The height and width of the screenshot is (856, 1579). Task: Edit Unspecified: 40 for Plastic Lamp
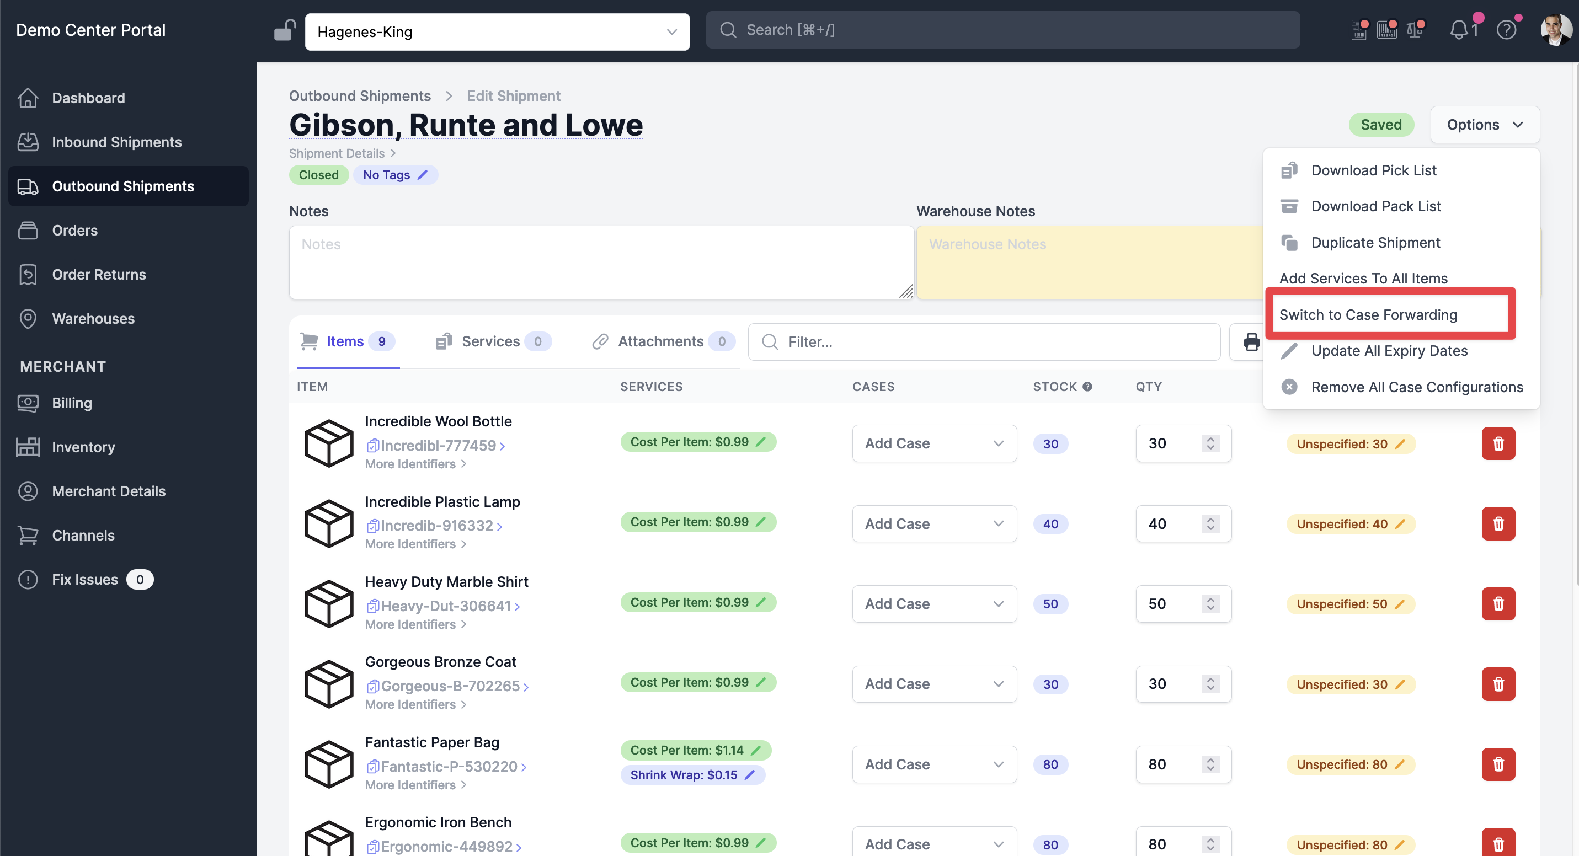1400,525
